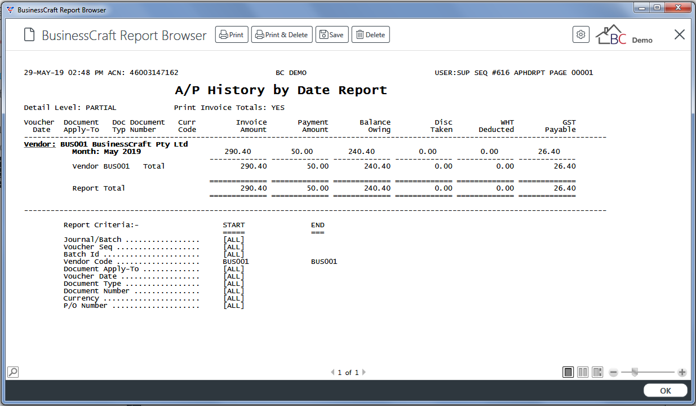Close the report browser with the large X
Viewport: 696px width, 406px height.
coord(680,34)
